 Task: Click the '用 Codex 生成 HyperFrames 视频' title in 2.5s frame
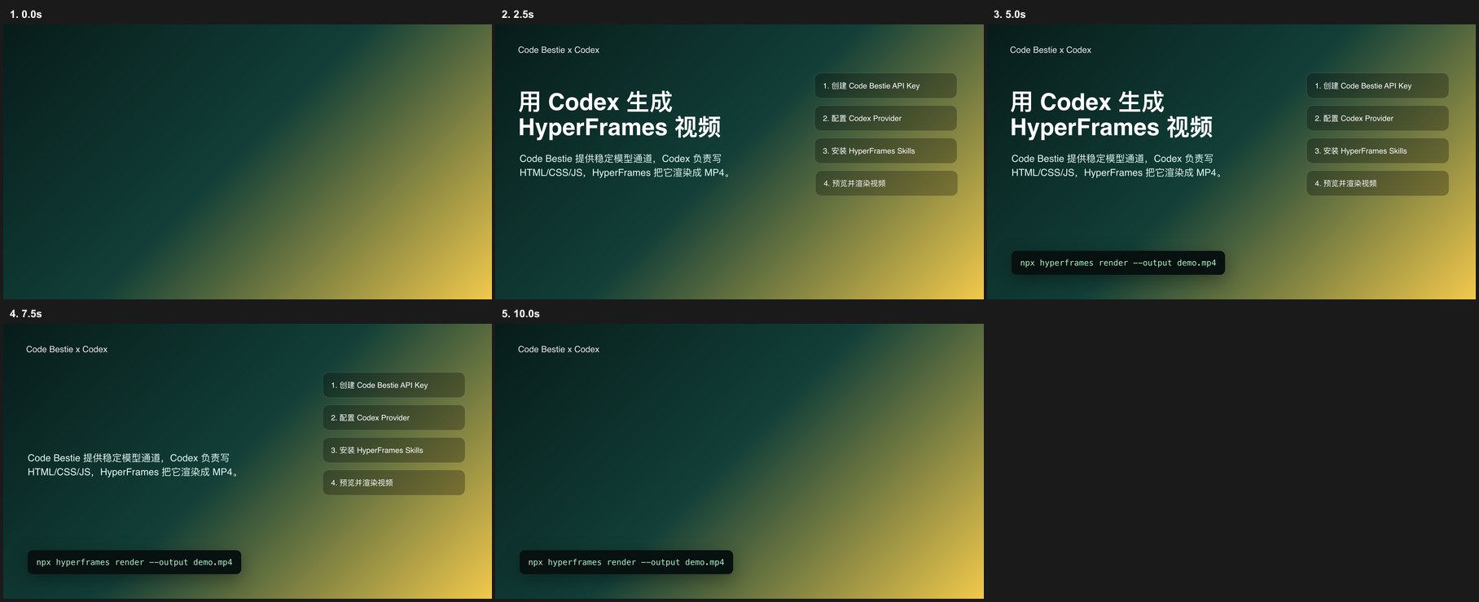point(620,115)
